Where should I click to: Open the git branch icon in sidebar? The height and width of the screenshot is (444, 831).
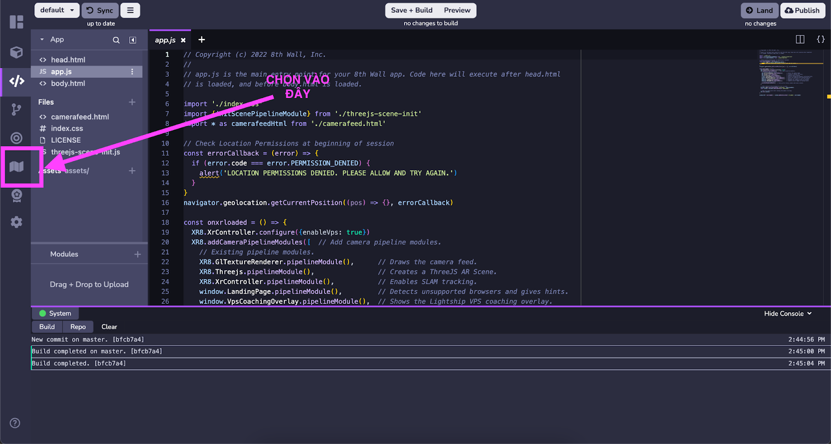(x=17, y=109)
